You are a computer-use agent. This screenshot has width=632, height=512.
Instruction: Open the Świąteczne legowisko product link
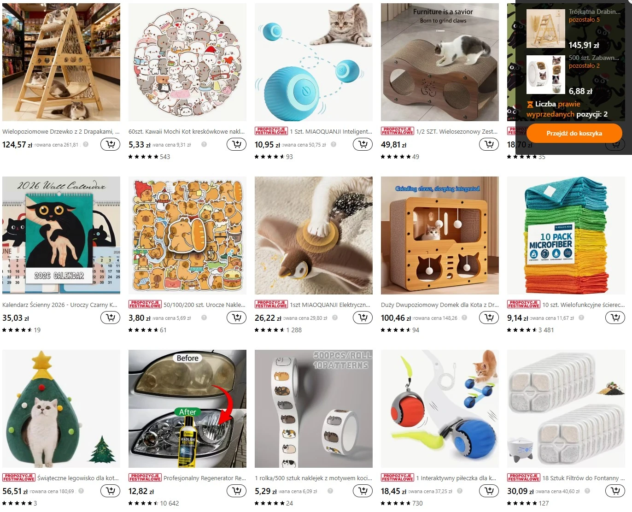(78, 478)
